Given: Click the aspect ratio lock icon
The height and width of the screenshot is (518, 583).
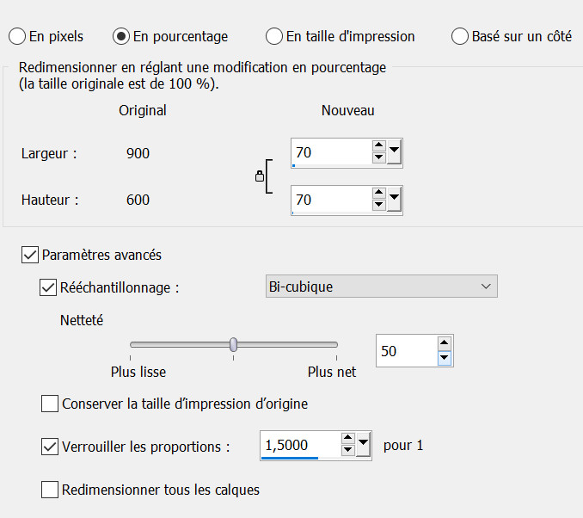Looking at the screenshot, I should point(259,176).
